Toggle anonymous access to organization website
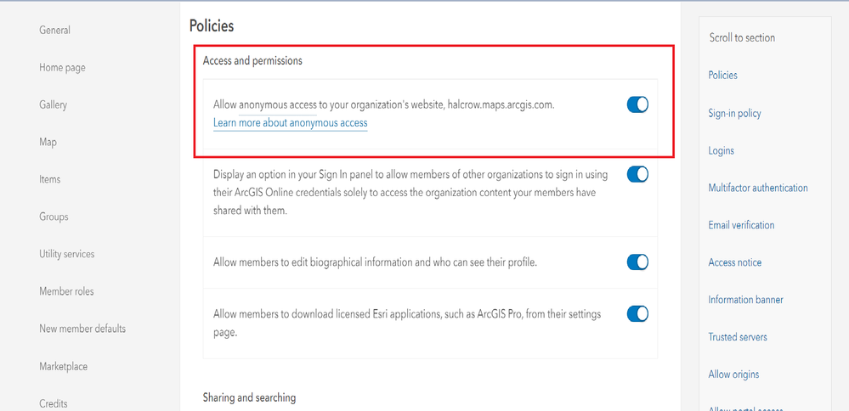The height and width of the screenshot is (411, 849). click(637, 104)
